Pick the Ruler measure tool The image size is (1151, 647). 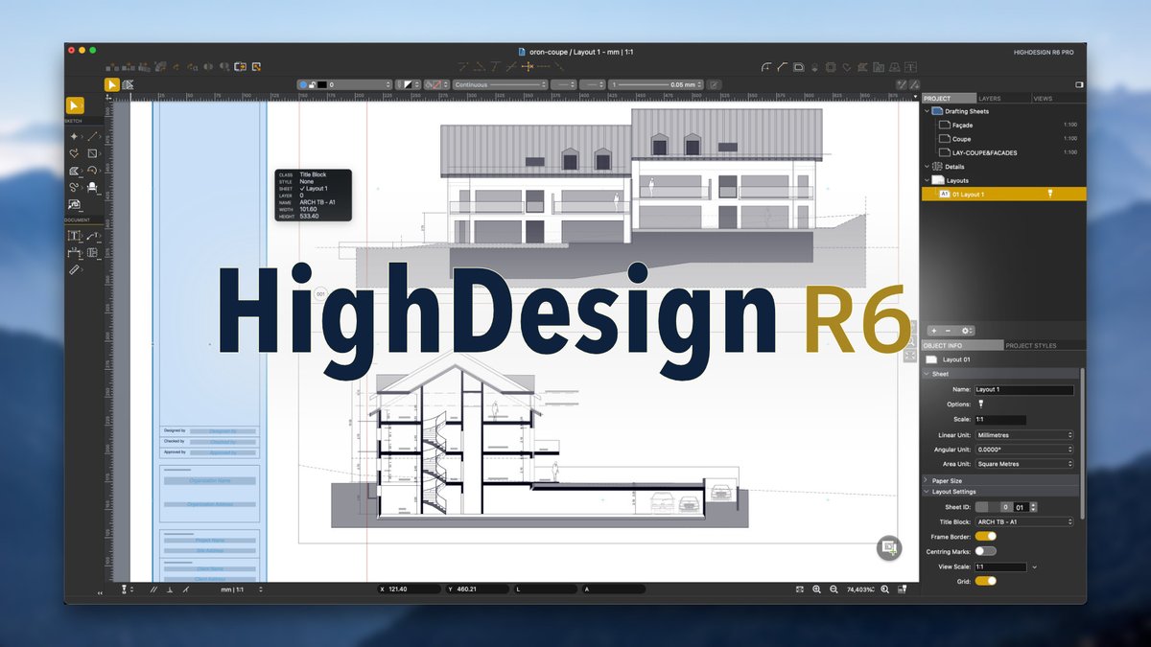click(x=74, y=271)
